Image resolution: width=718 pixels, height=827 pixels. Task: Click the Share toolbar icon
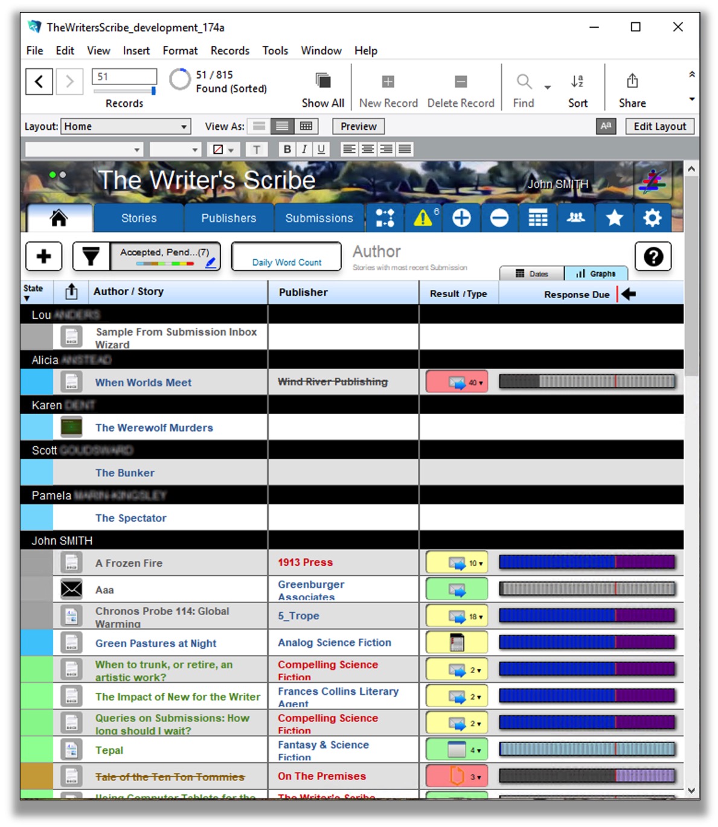(x=632, y=81)
